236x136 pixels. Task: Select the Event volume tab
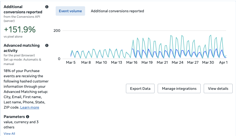point(70,11)
